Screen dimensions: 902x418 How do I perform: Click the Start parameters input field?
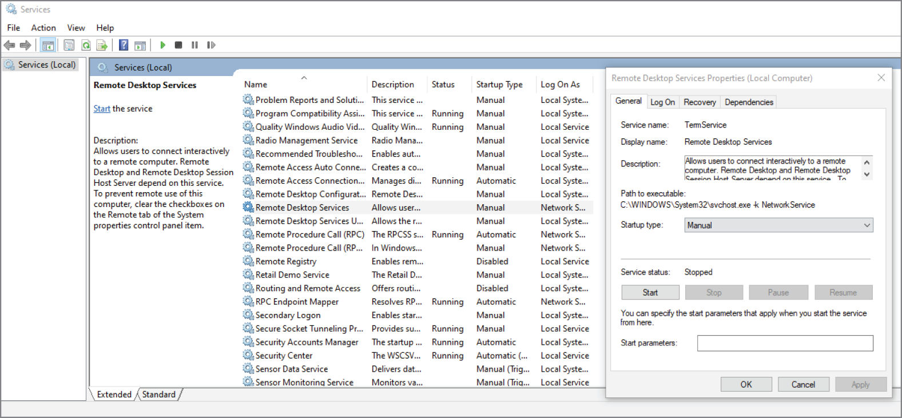tap(785, 343)
